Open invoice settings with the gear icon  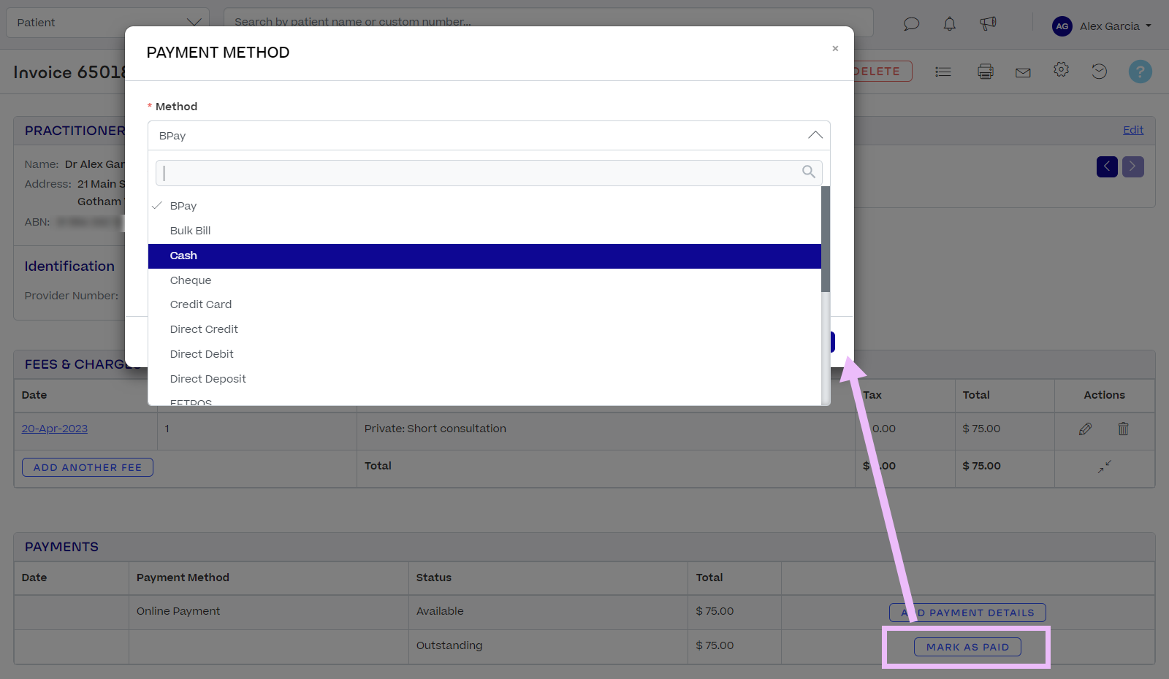pos(1061,71)
